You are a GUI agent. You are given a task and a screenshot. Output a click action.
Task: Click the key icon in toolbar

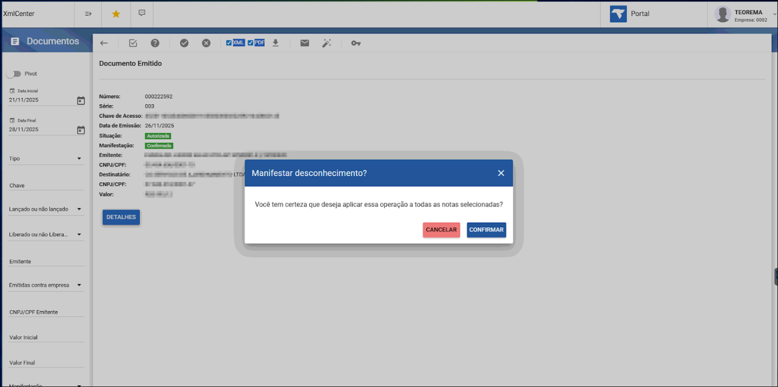356,43
